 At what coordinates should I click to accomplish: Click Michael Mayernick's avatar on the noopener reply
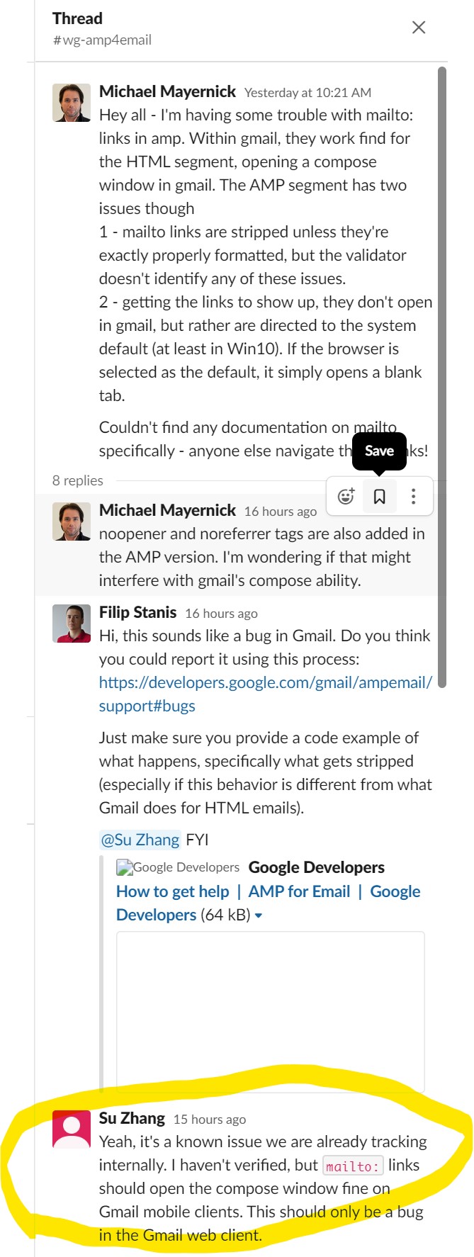(x=72, y=522)
